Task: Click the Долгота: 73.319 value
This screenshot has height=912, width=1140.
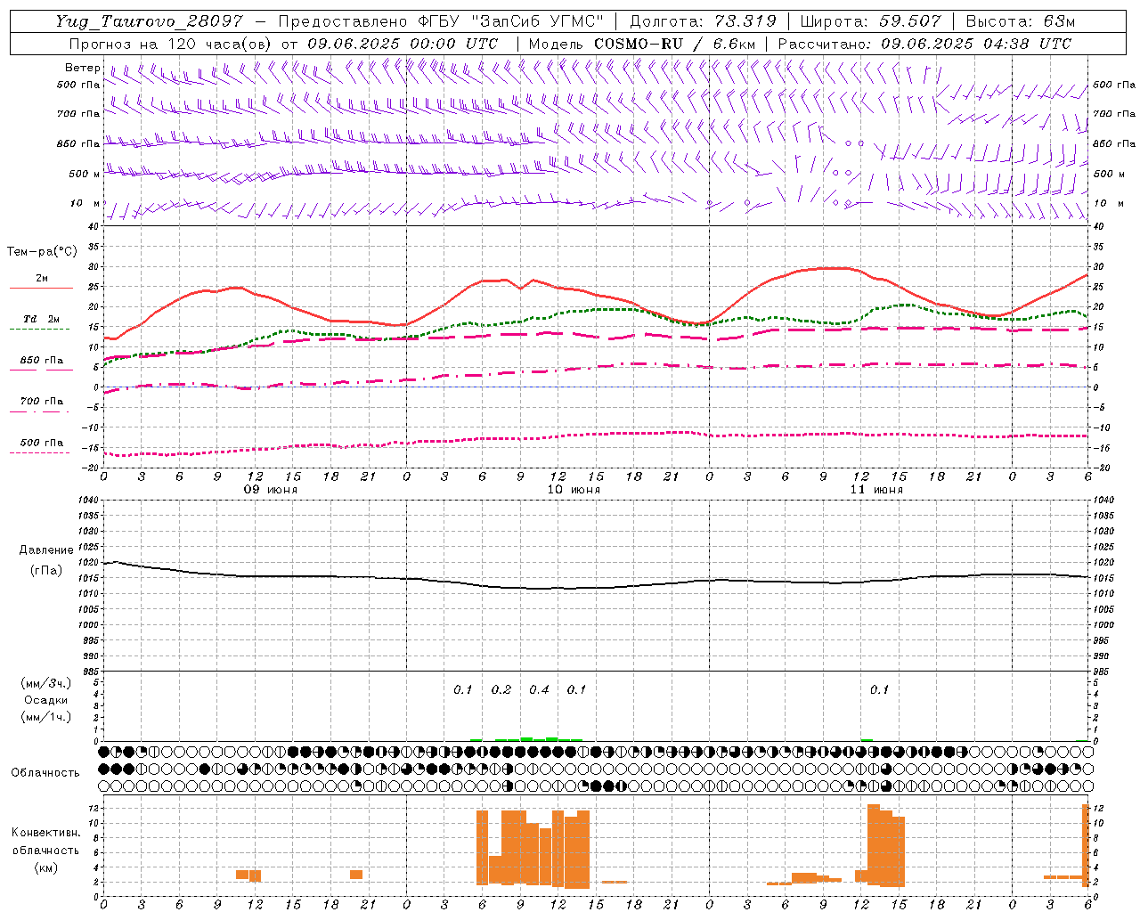Action: (x=703, y=21)
